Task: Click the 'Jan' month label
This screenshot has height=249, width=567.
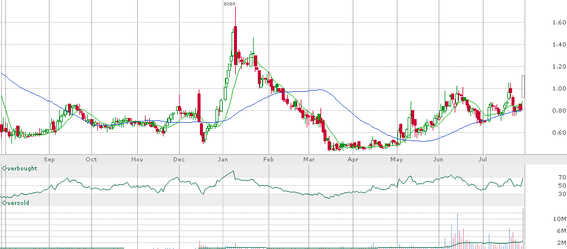Action: (x=223, y=160)
